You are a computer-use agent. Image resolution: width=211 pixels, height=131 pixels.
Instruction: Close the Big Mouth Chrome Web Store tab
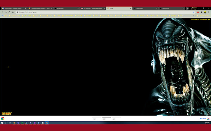tap(104, 8)
